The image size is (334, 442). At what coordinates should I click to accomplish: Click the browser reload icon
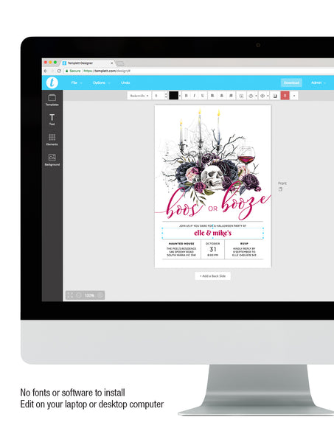(59, 71)
